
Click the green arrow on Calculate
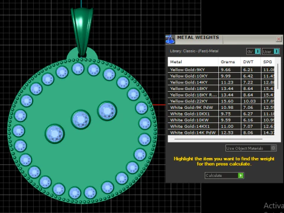click(x=241, y=175)
